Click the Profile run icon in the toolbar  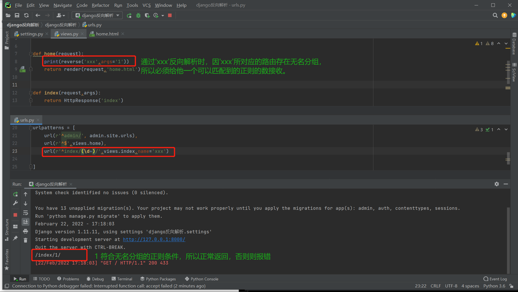[156, 15]
